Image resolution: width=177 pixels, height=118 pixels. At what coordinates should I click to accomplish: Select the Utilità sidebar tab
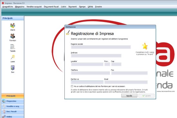coord(13,116)
